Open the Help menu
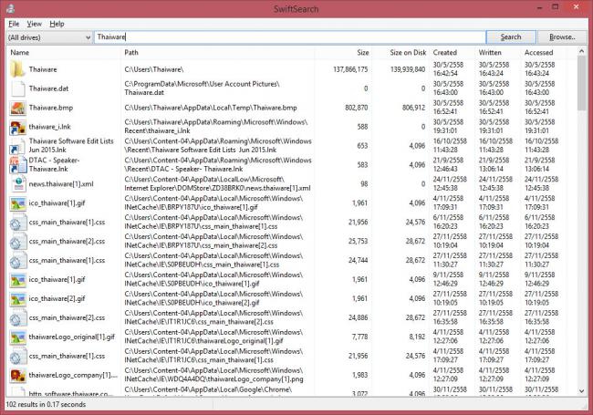The width and height of the screenshot is (593, 415). click(57, 24)
